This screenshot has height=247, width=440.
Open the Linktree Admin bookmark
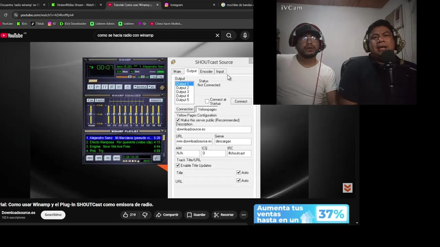(x=102, y=24)
